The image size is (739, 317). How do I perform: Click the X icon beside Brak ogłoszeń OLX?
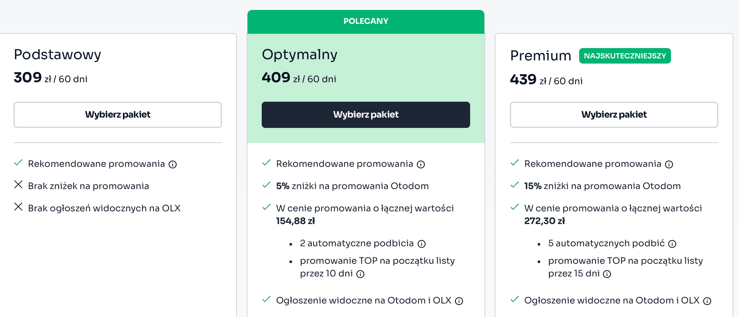[18, 207]
